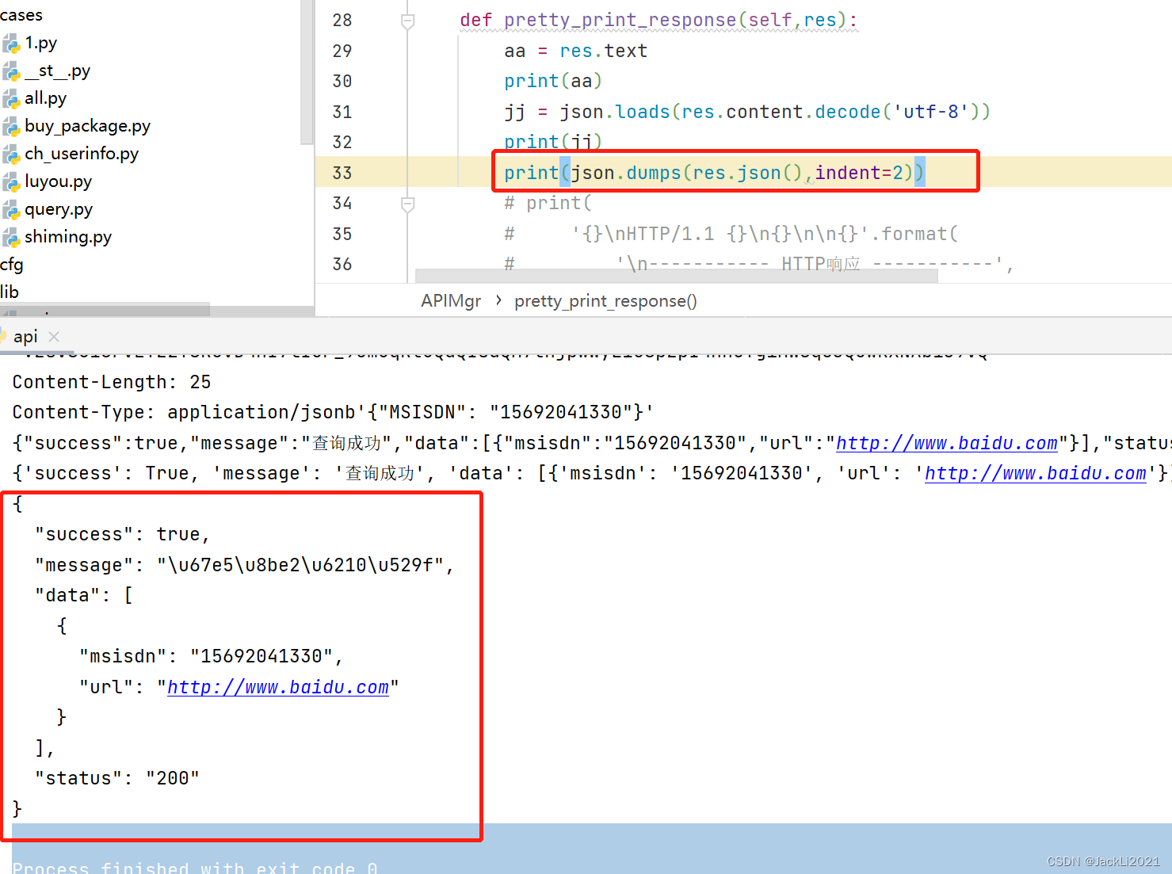Image resolution: width=1172 pixels, height=874 pixels.
Task: Click the Python icon beside shiming.py
Action: [x=11, y=237]
